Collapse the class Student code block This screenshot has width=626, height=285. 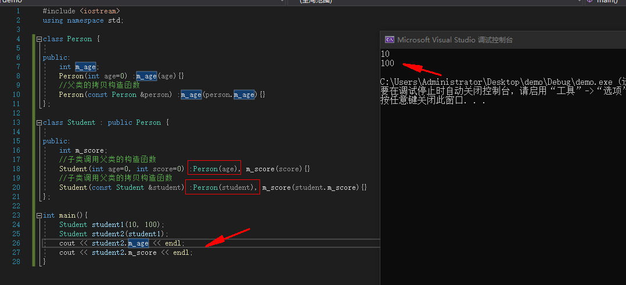39,122
